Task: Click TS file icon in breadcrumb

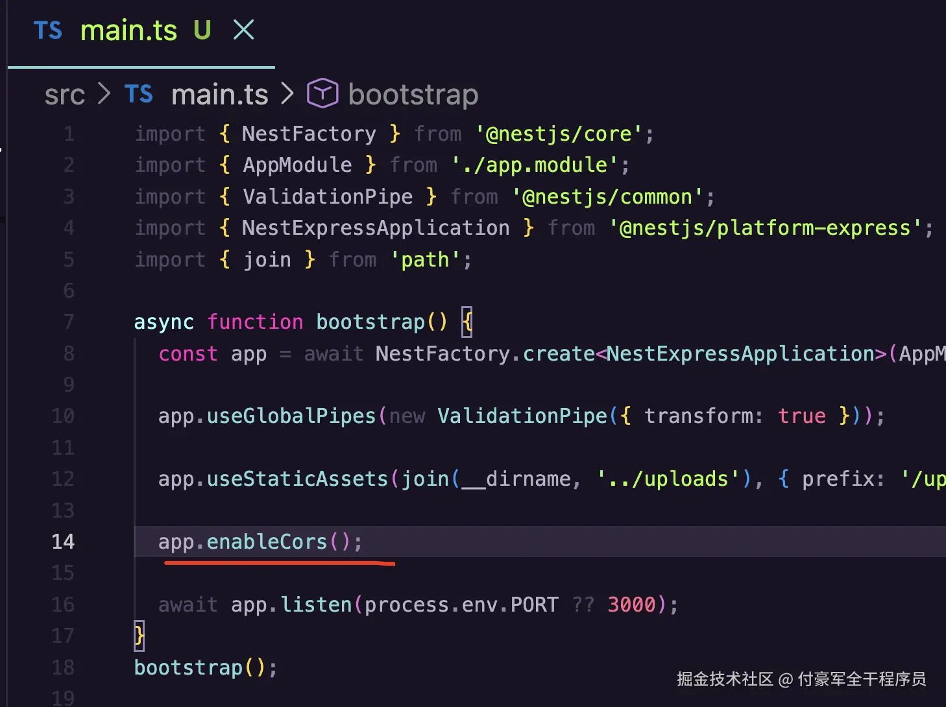Action: pos(139,94)
